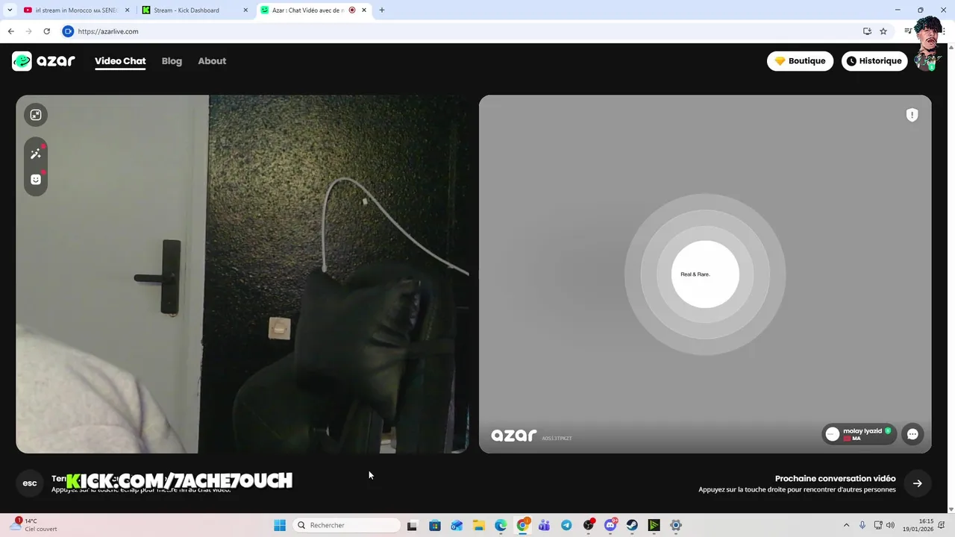Click the Real & Rare center circle
The image size is (955, 537).
pos(705,274)
